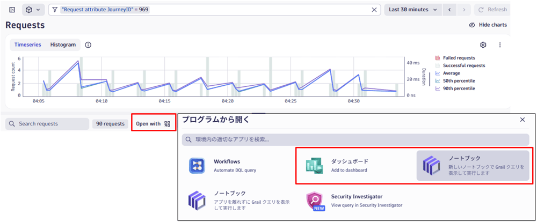Select ダッシュボード Add to dashboard option
537x222 pixels.
coord(349,165)
